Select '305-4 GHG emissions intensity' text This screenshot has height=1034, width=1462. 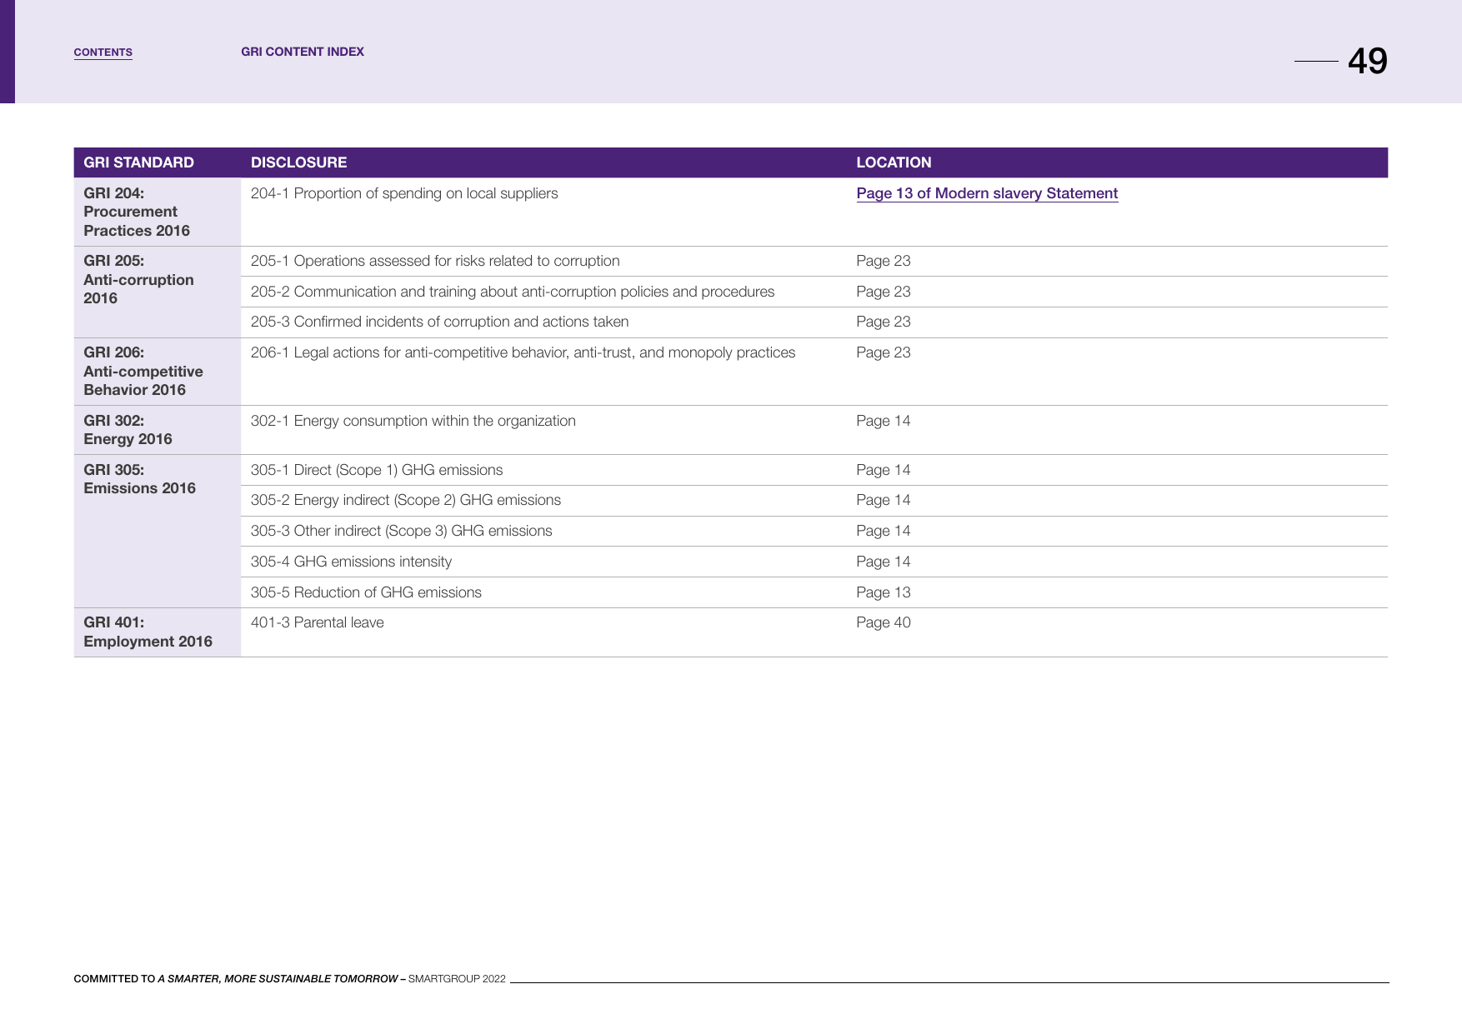tap(351, 562)
